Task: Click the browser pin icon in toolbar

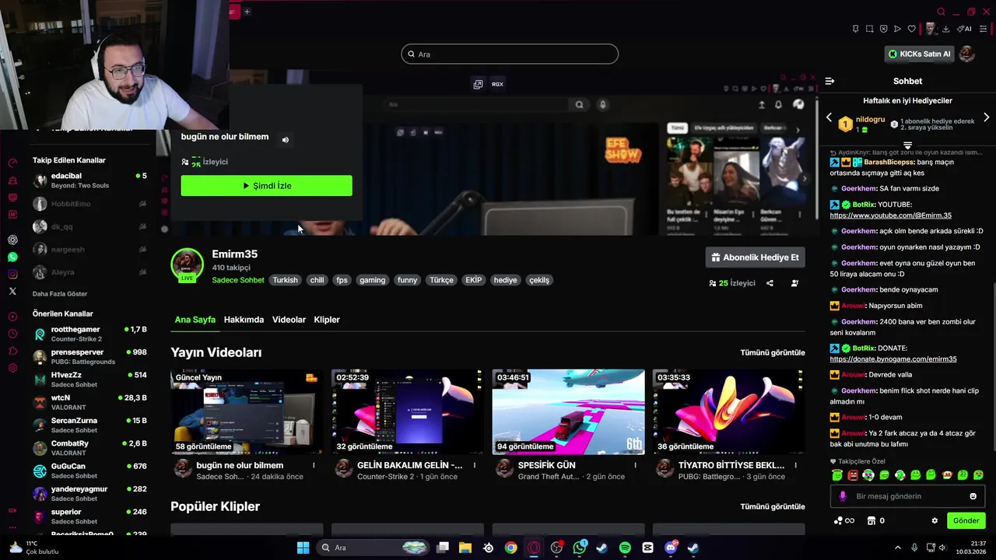Action: 855,29
